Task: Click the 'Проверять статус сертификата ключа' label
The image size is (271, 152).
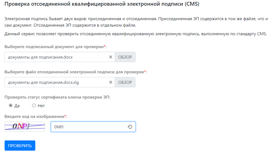Action: point(57,97)
